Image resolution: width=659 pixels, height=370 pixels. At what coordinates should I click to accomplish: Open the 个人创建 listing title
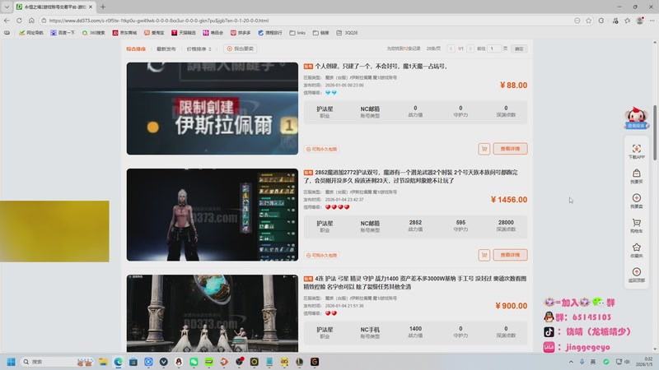381,67
